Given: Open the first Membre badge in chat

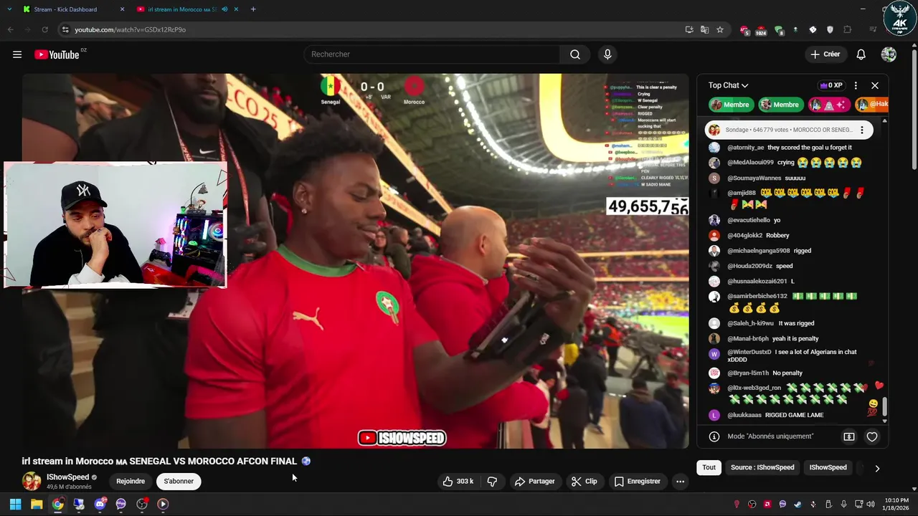Looking at the screenshot, I should [730, 105].
